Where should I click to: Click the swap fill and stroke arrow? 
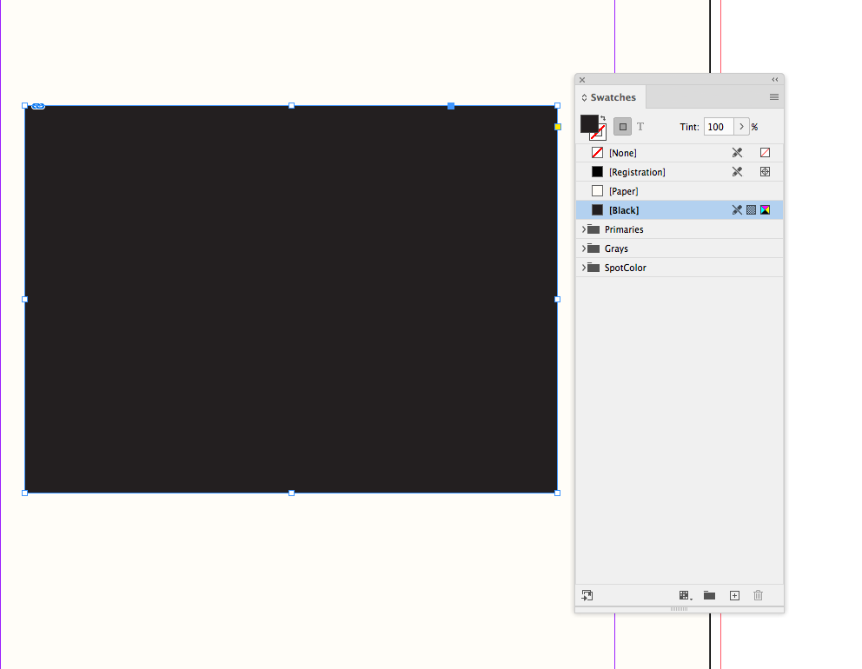click(x=603, y=118)
